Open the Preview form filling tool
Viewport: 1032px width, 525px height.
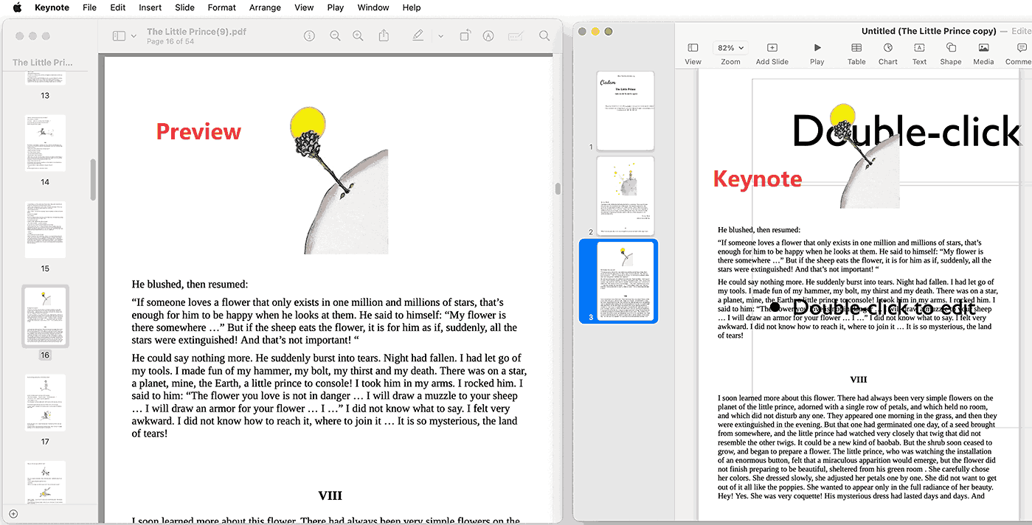516,36
